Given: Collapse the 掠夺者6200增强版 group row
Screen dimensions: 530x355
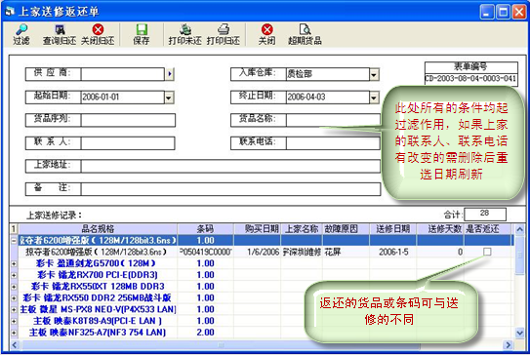Looking at the screenshot, I should tap(14, 241).
